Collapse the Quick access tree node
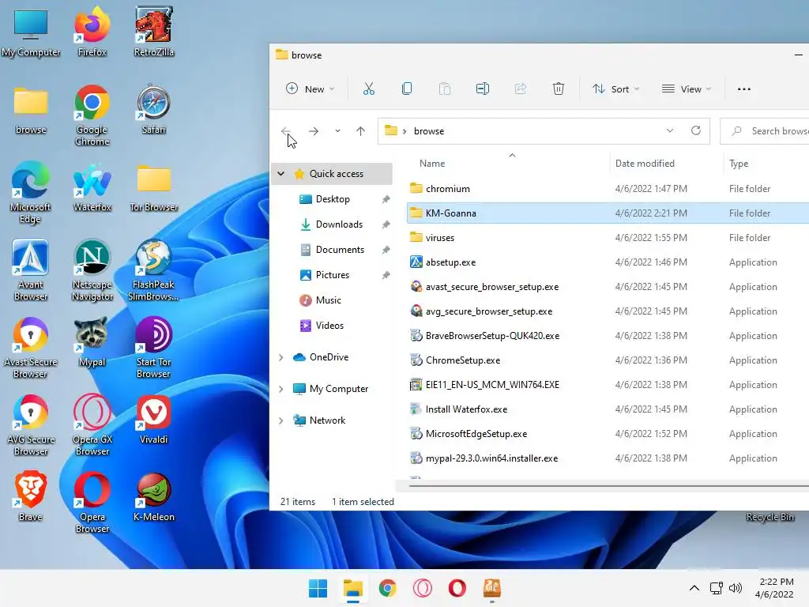809x607 pixels. [x=280, y=173]
